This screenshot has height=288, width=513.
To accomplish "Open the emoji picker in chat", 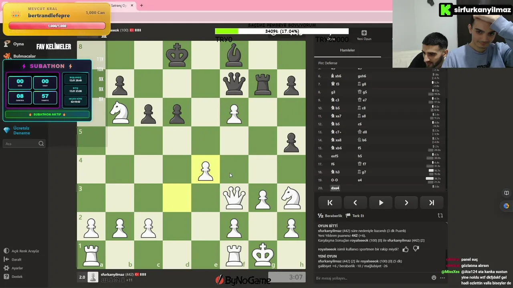I will [434, 278].
